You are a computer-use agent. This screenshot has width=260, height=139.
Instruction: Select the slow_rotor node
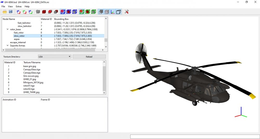point(19,36)
